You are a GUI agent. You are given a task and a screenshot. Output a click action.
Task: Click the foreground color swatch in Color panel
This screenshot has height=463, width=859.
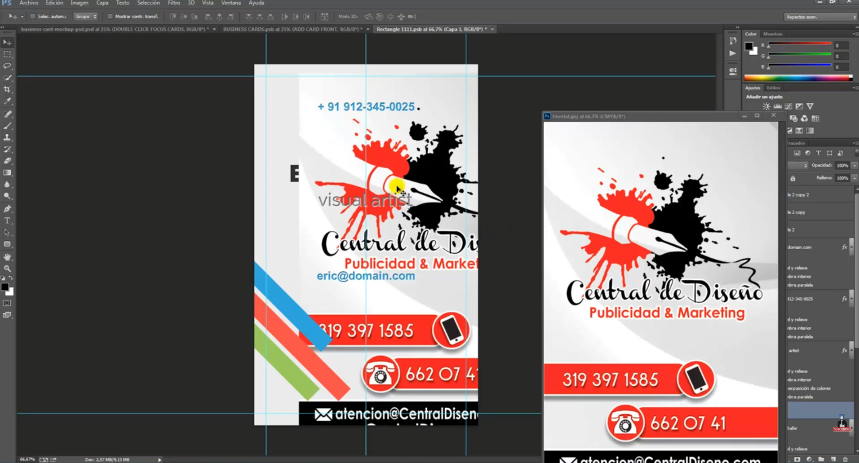(x=748, y=46)
